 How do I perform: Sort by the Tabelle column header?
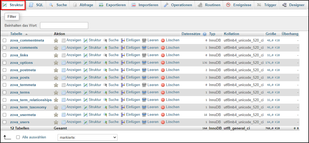click(16, 34)
